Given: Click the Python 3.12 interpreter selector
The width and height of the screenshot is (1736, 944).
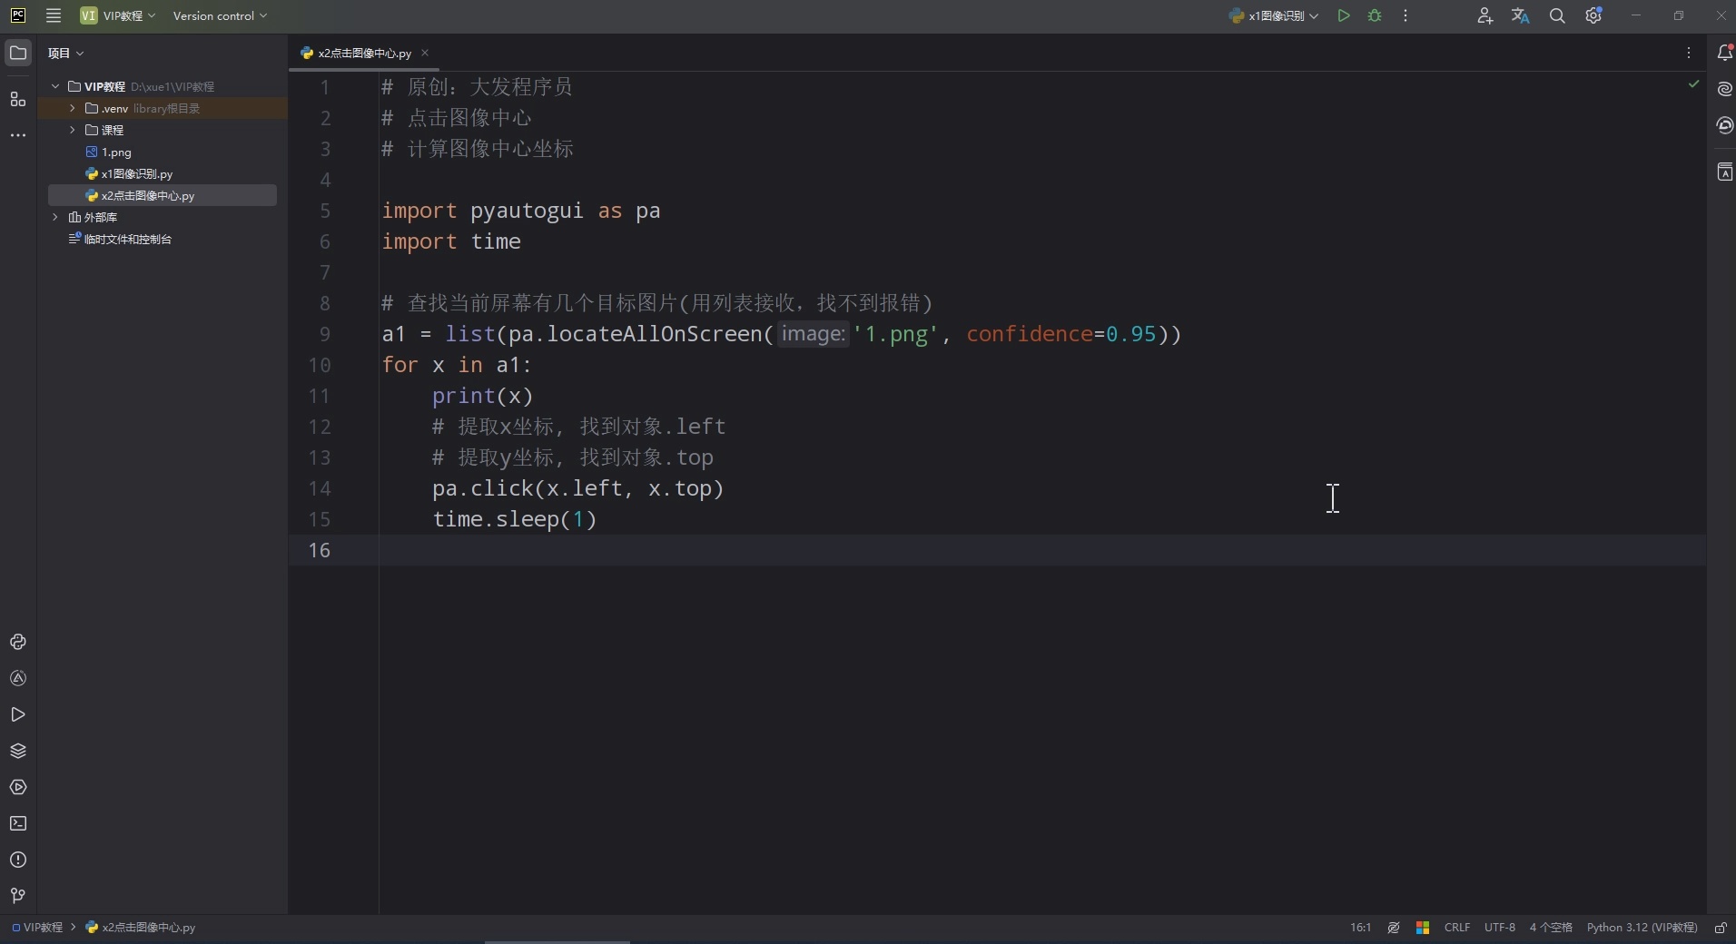Looking at the screenshot, I should point(1642,928).
